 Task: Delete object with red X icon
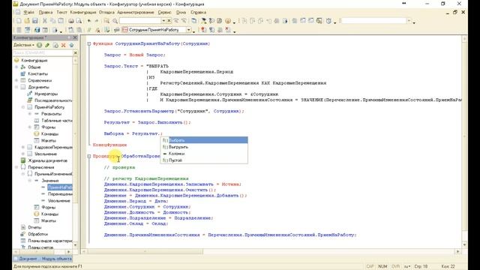63,45
